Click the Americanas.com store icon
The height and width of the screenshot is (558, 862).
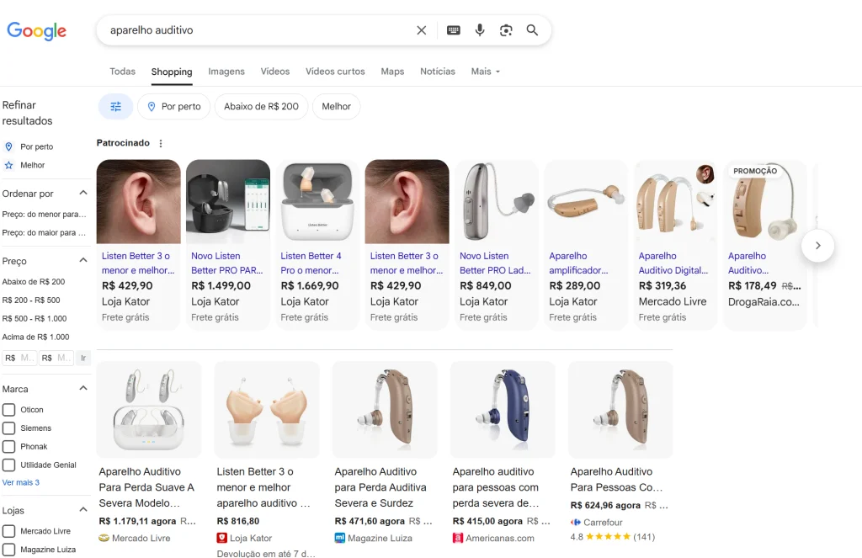pyautogui.click(x=457, y=538)
